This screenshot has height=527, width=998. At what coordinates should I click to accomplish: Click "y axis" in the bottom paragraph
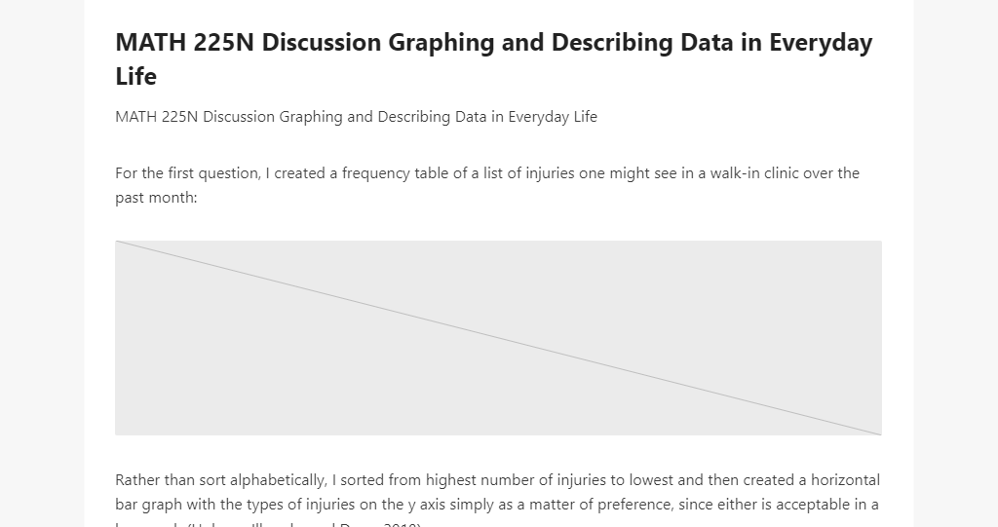click(x=427, y=505)
